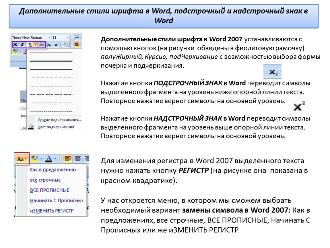Open Цвет подчеркивания menu entry

(56, 127)
